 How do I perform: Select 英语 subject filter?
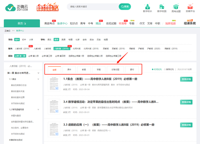click(x=64, y=40)
